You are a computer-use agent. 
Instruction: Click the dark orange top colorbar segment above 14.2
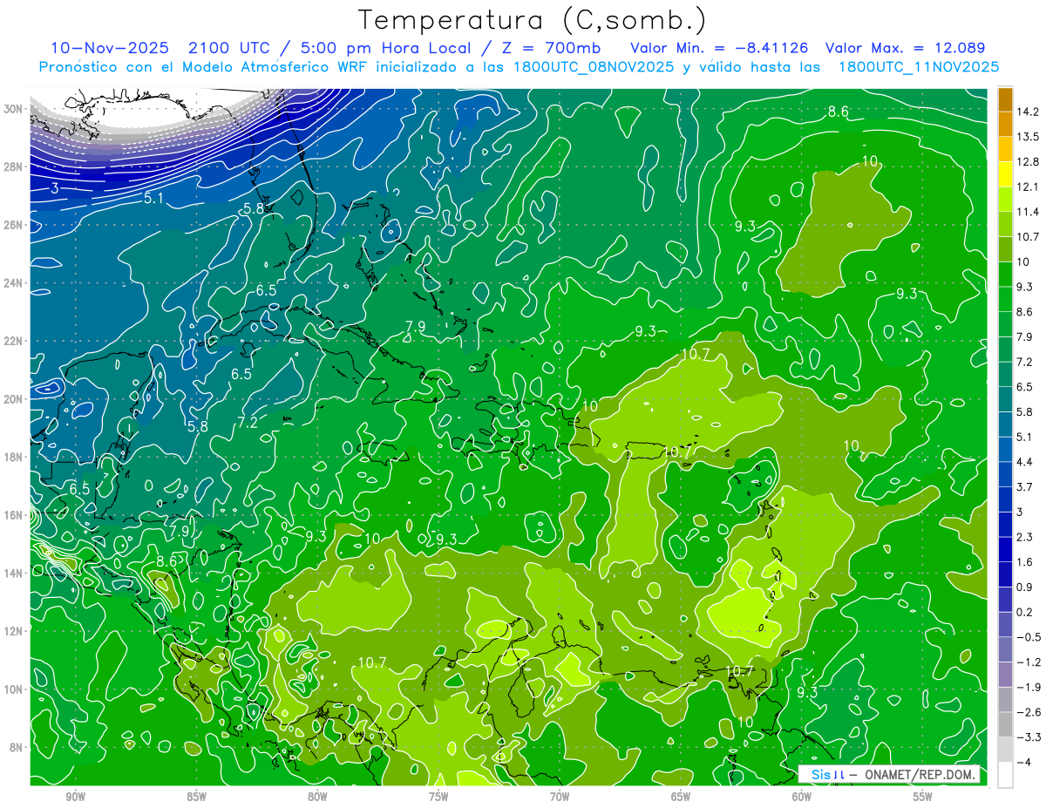point(1005,99)
